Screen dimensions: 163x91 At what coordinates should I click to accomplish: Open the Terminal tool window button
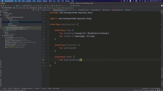pyautogui.click(x=17, y=88)
